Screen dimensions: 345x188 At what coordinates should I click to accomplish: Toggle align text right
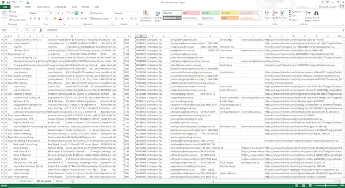point(76,19)
